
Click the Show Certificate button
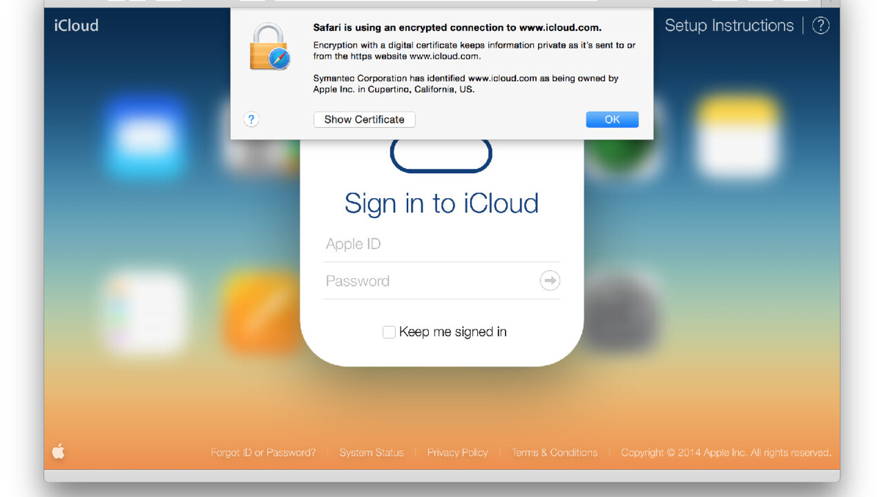tap(364, 119)
